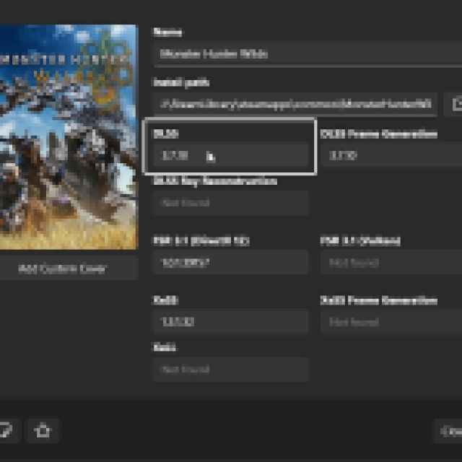The image size is (462, 462).
Task: Focus the Install path text field
Action: tap(295, 104)
